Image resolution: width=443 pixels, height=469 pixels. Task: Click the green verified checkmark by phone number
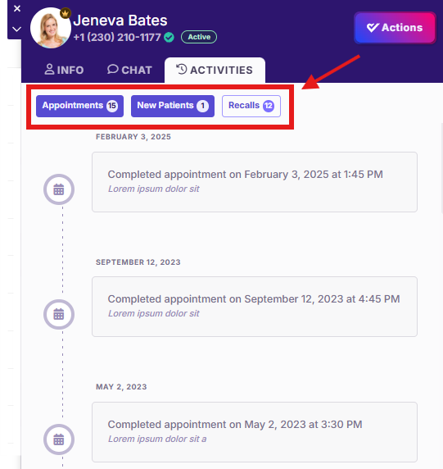click(169, 38)
